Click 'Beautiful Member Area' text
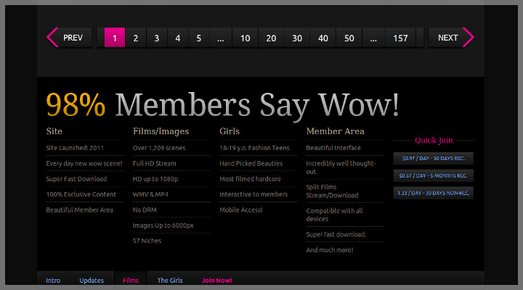The width and height of the screenshot is (523, 290). 79,210
